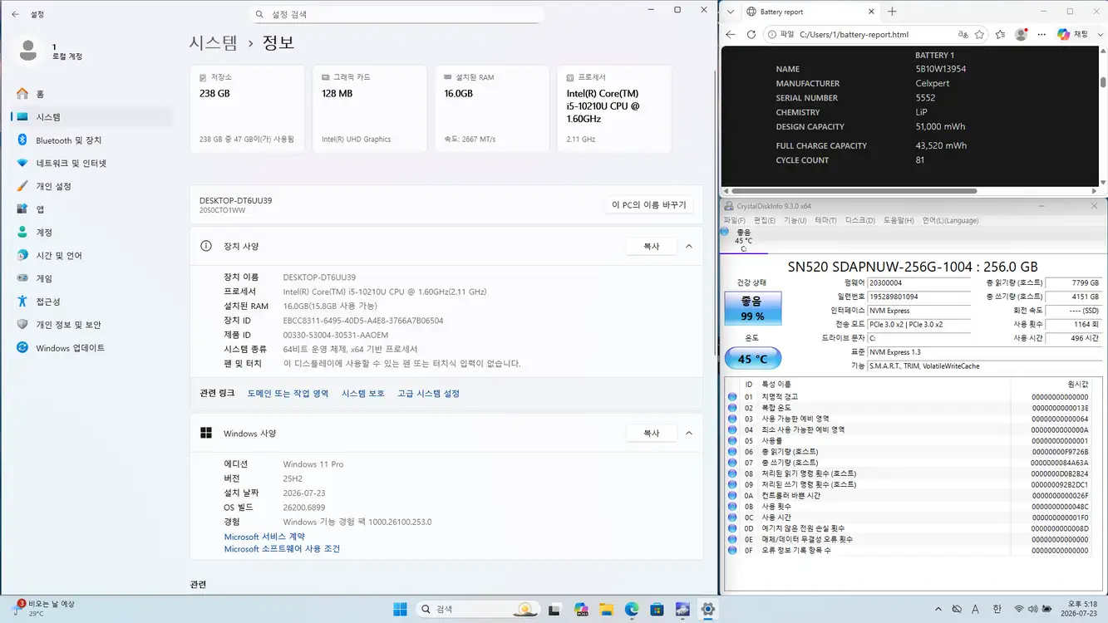Collapse the Windows 사양 section
Screen dimensions: 1108x623
pos(689,433)
